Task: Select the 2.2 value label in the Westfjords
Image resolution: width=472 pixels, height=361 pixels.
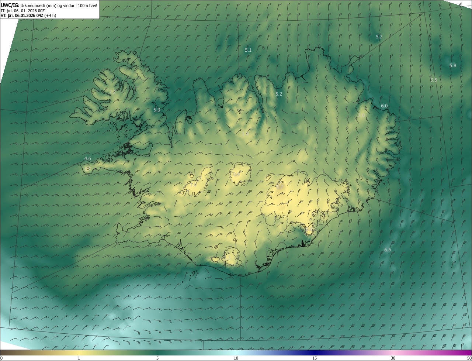Action: (x=112, y=92)
